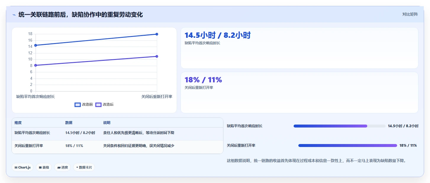Click the 改造前 blue legend swatch

pos(78,104)
